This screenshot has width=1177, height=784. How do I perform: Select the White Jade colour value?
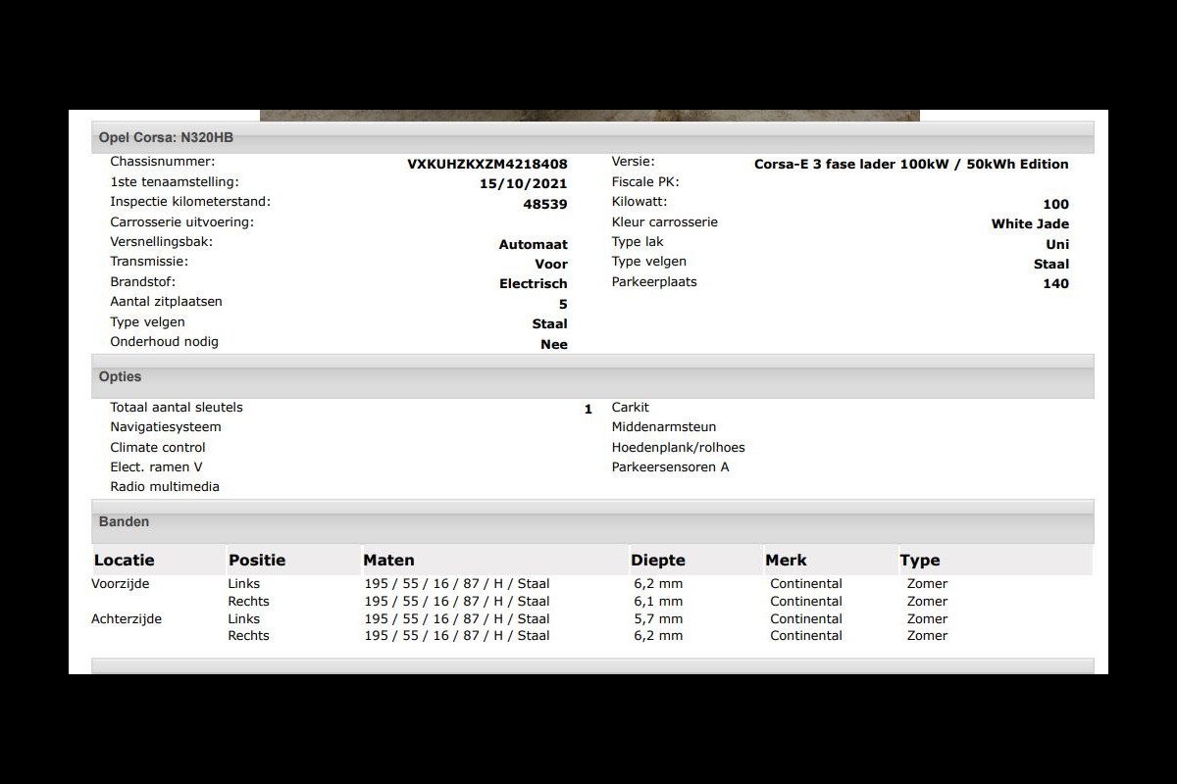(x=1029, y=224)
